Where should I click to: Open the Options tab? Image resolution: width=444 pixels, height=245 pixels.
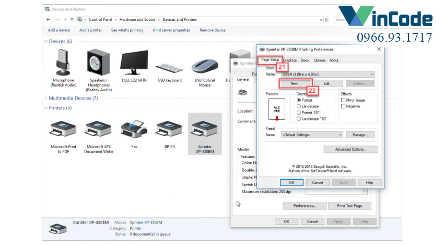pos(319,60)
